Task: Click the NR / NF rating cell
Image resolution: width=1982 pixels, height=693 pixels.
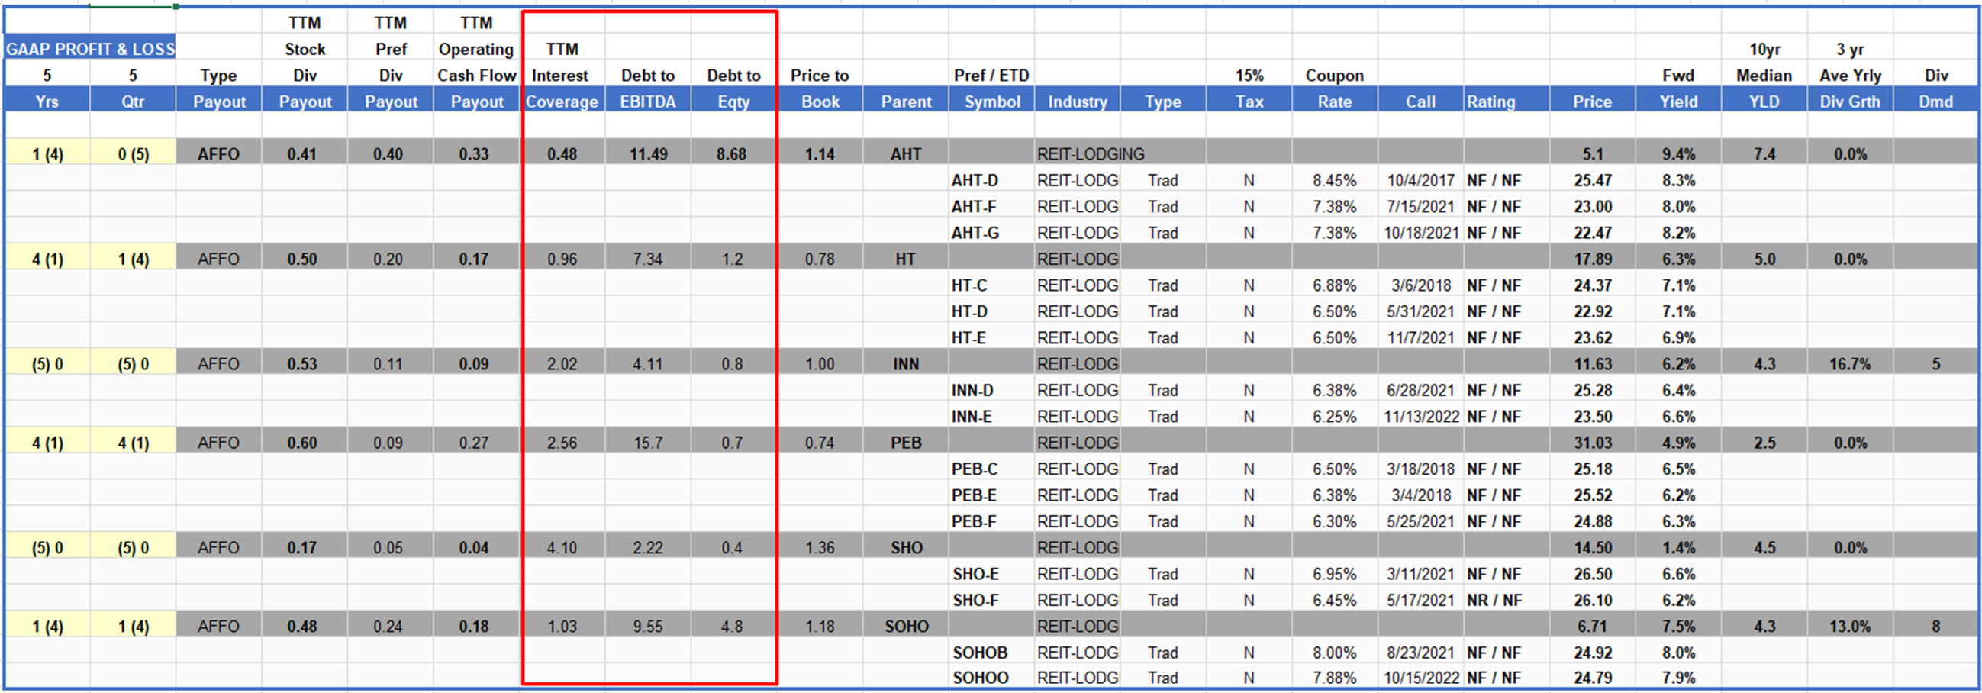Action: (x=1494, y=600)
